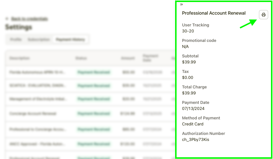Select the SCIATICA - EVALUATION payment row
The height and width of the screenshot is (159, 273).
point(37,86)
